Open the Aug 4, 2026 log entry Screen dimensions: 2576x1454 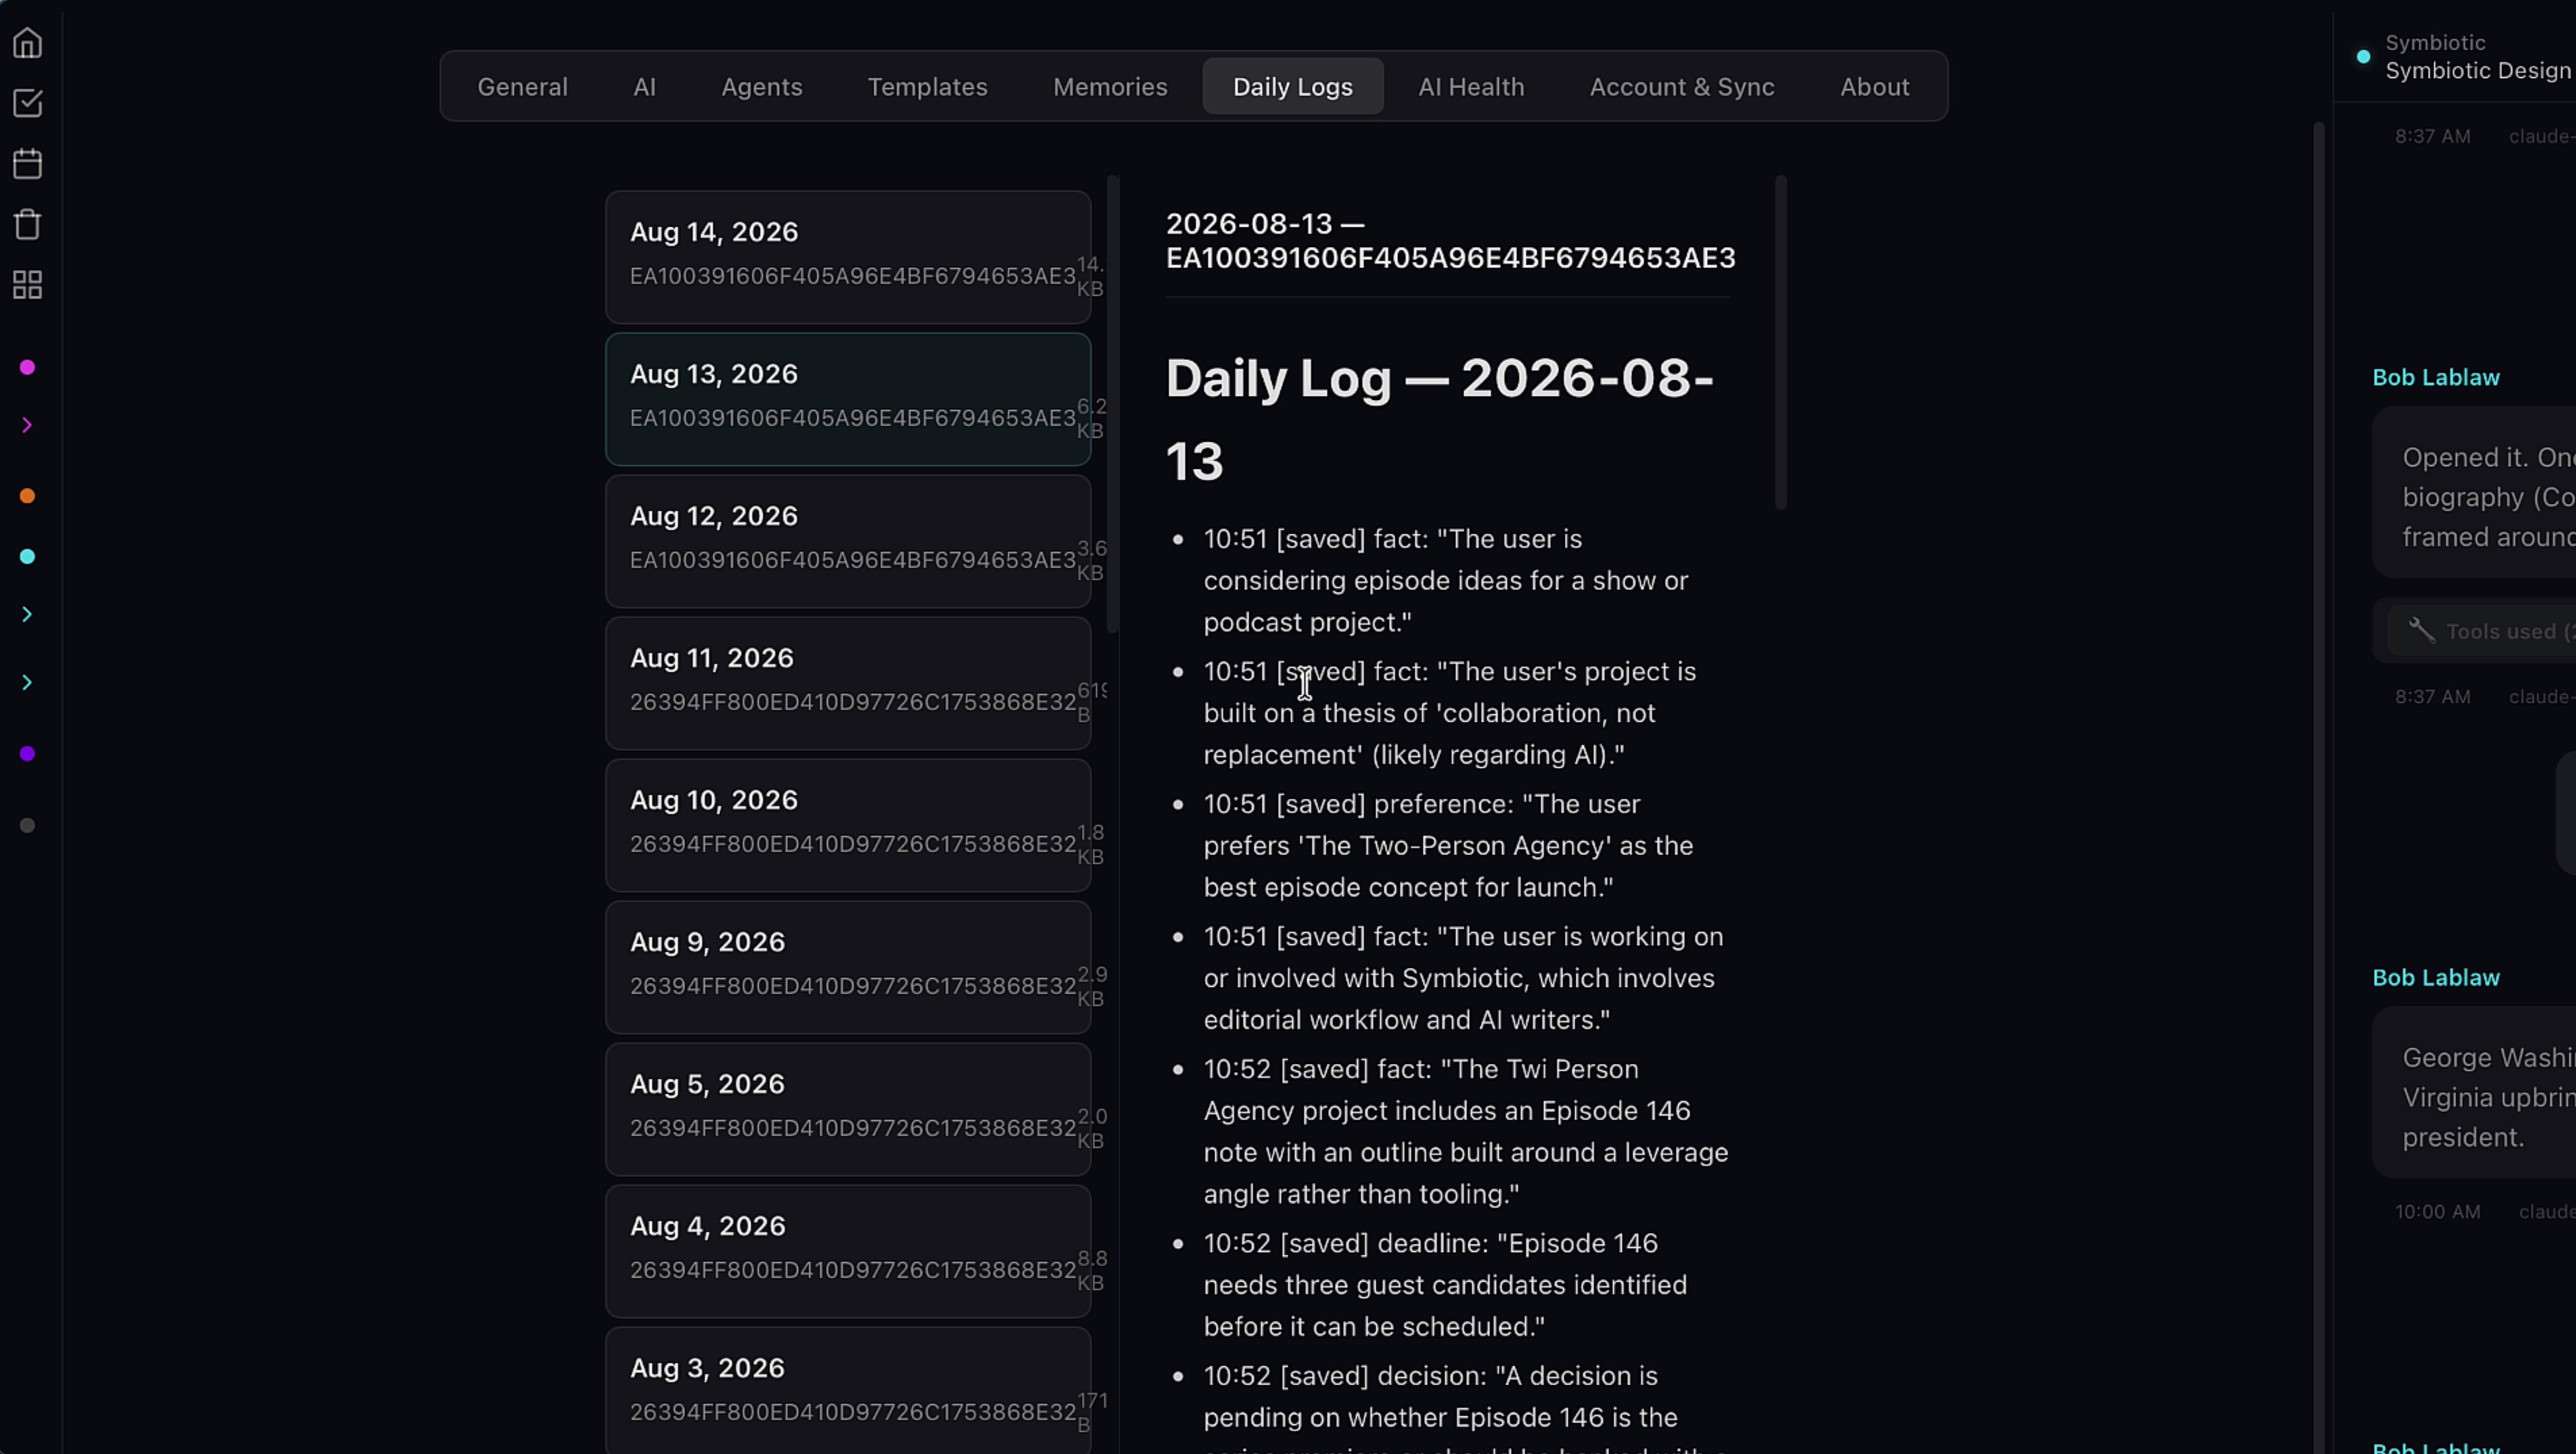847,1251
